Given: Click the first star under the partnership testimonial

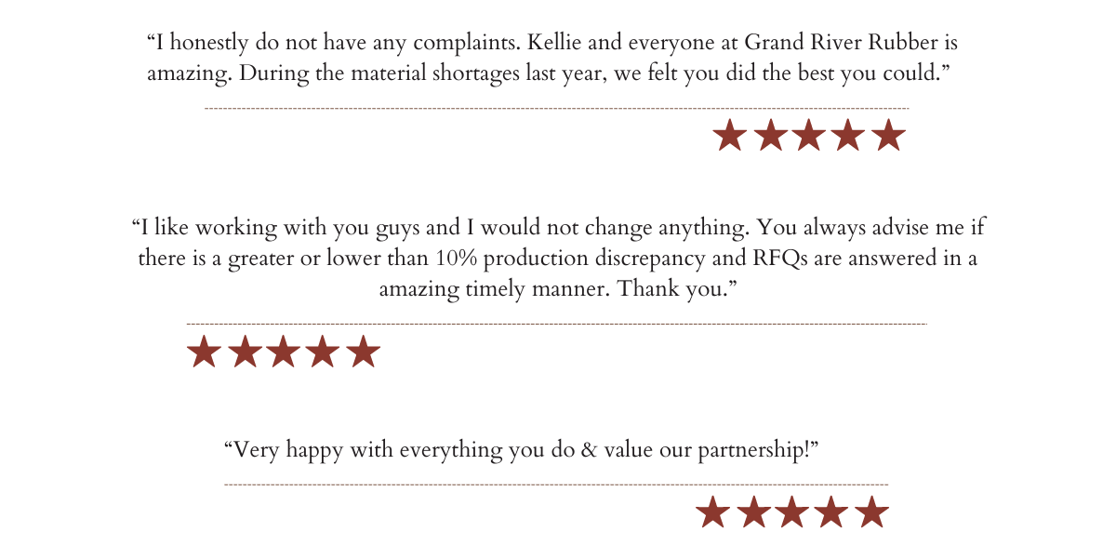Looking at the screenshot, I should coord(713,512).
